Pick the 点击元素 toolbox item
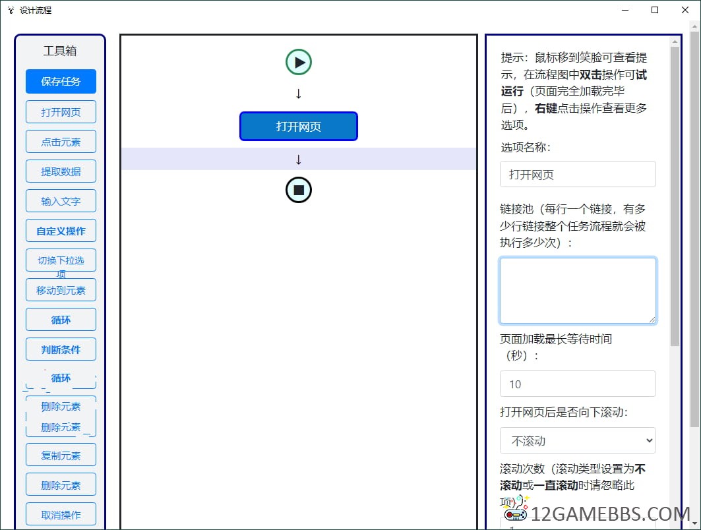 click(61, 142)
